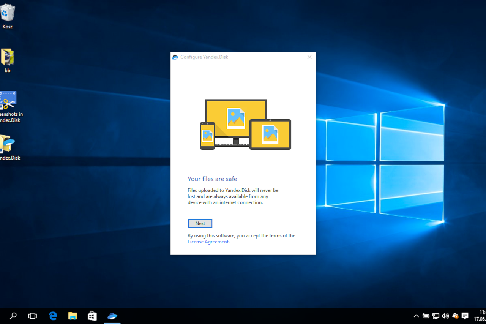Launch Microsoft Edge from the taskbar
This screenshot has height=324, width=486.
point(52,316)
